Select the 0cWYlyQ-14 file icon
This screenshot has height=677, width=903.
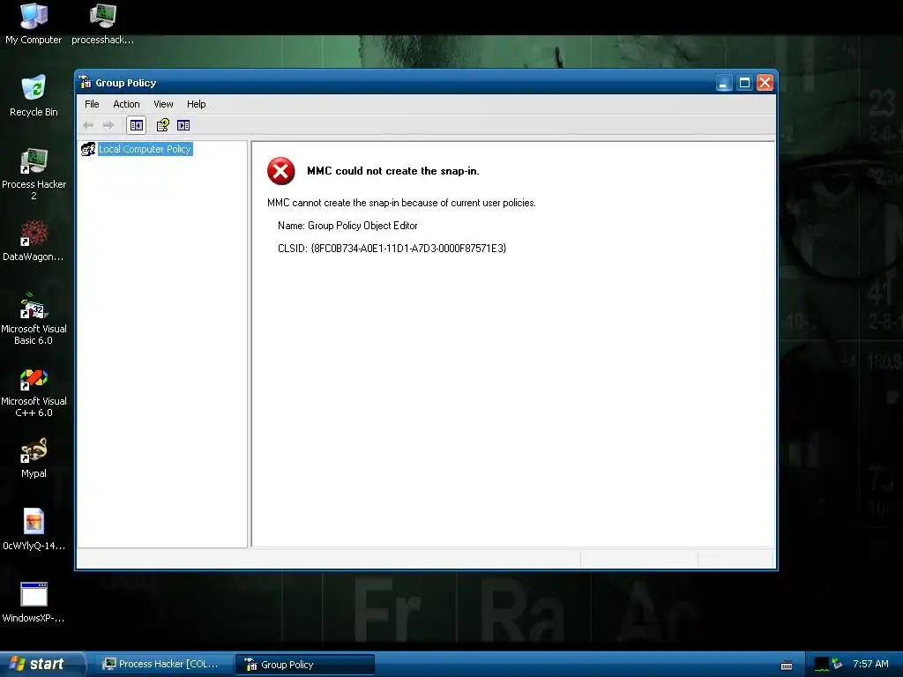click(x=34, y=530)
